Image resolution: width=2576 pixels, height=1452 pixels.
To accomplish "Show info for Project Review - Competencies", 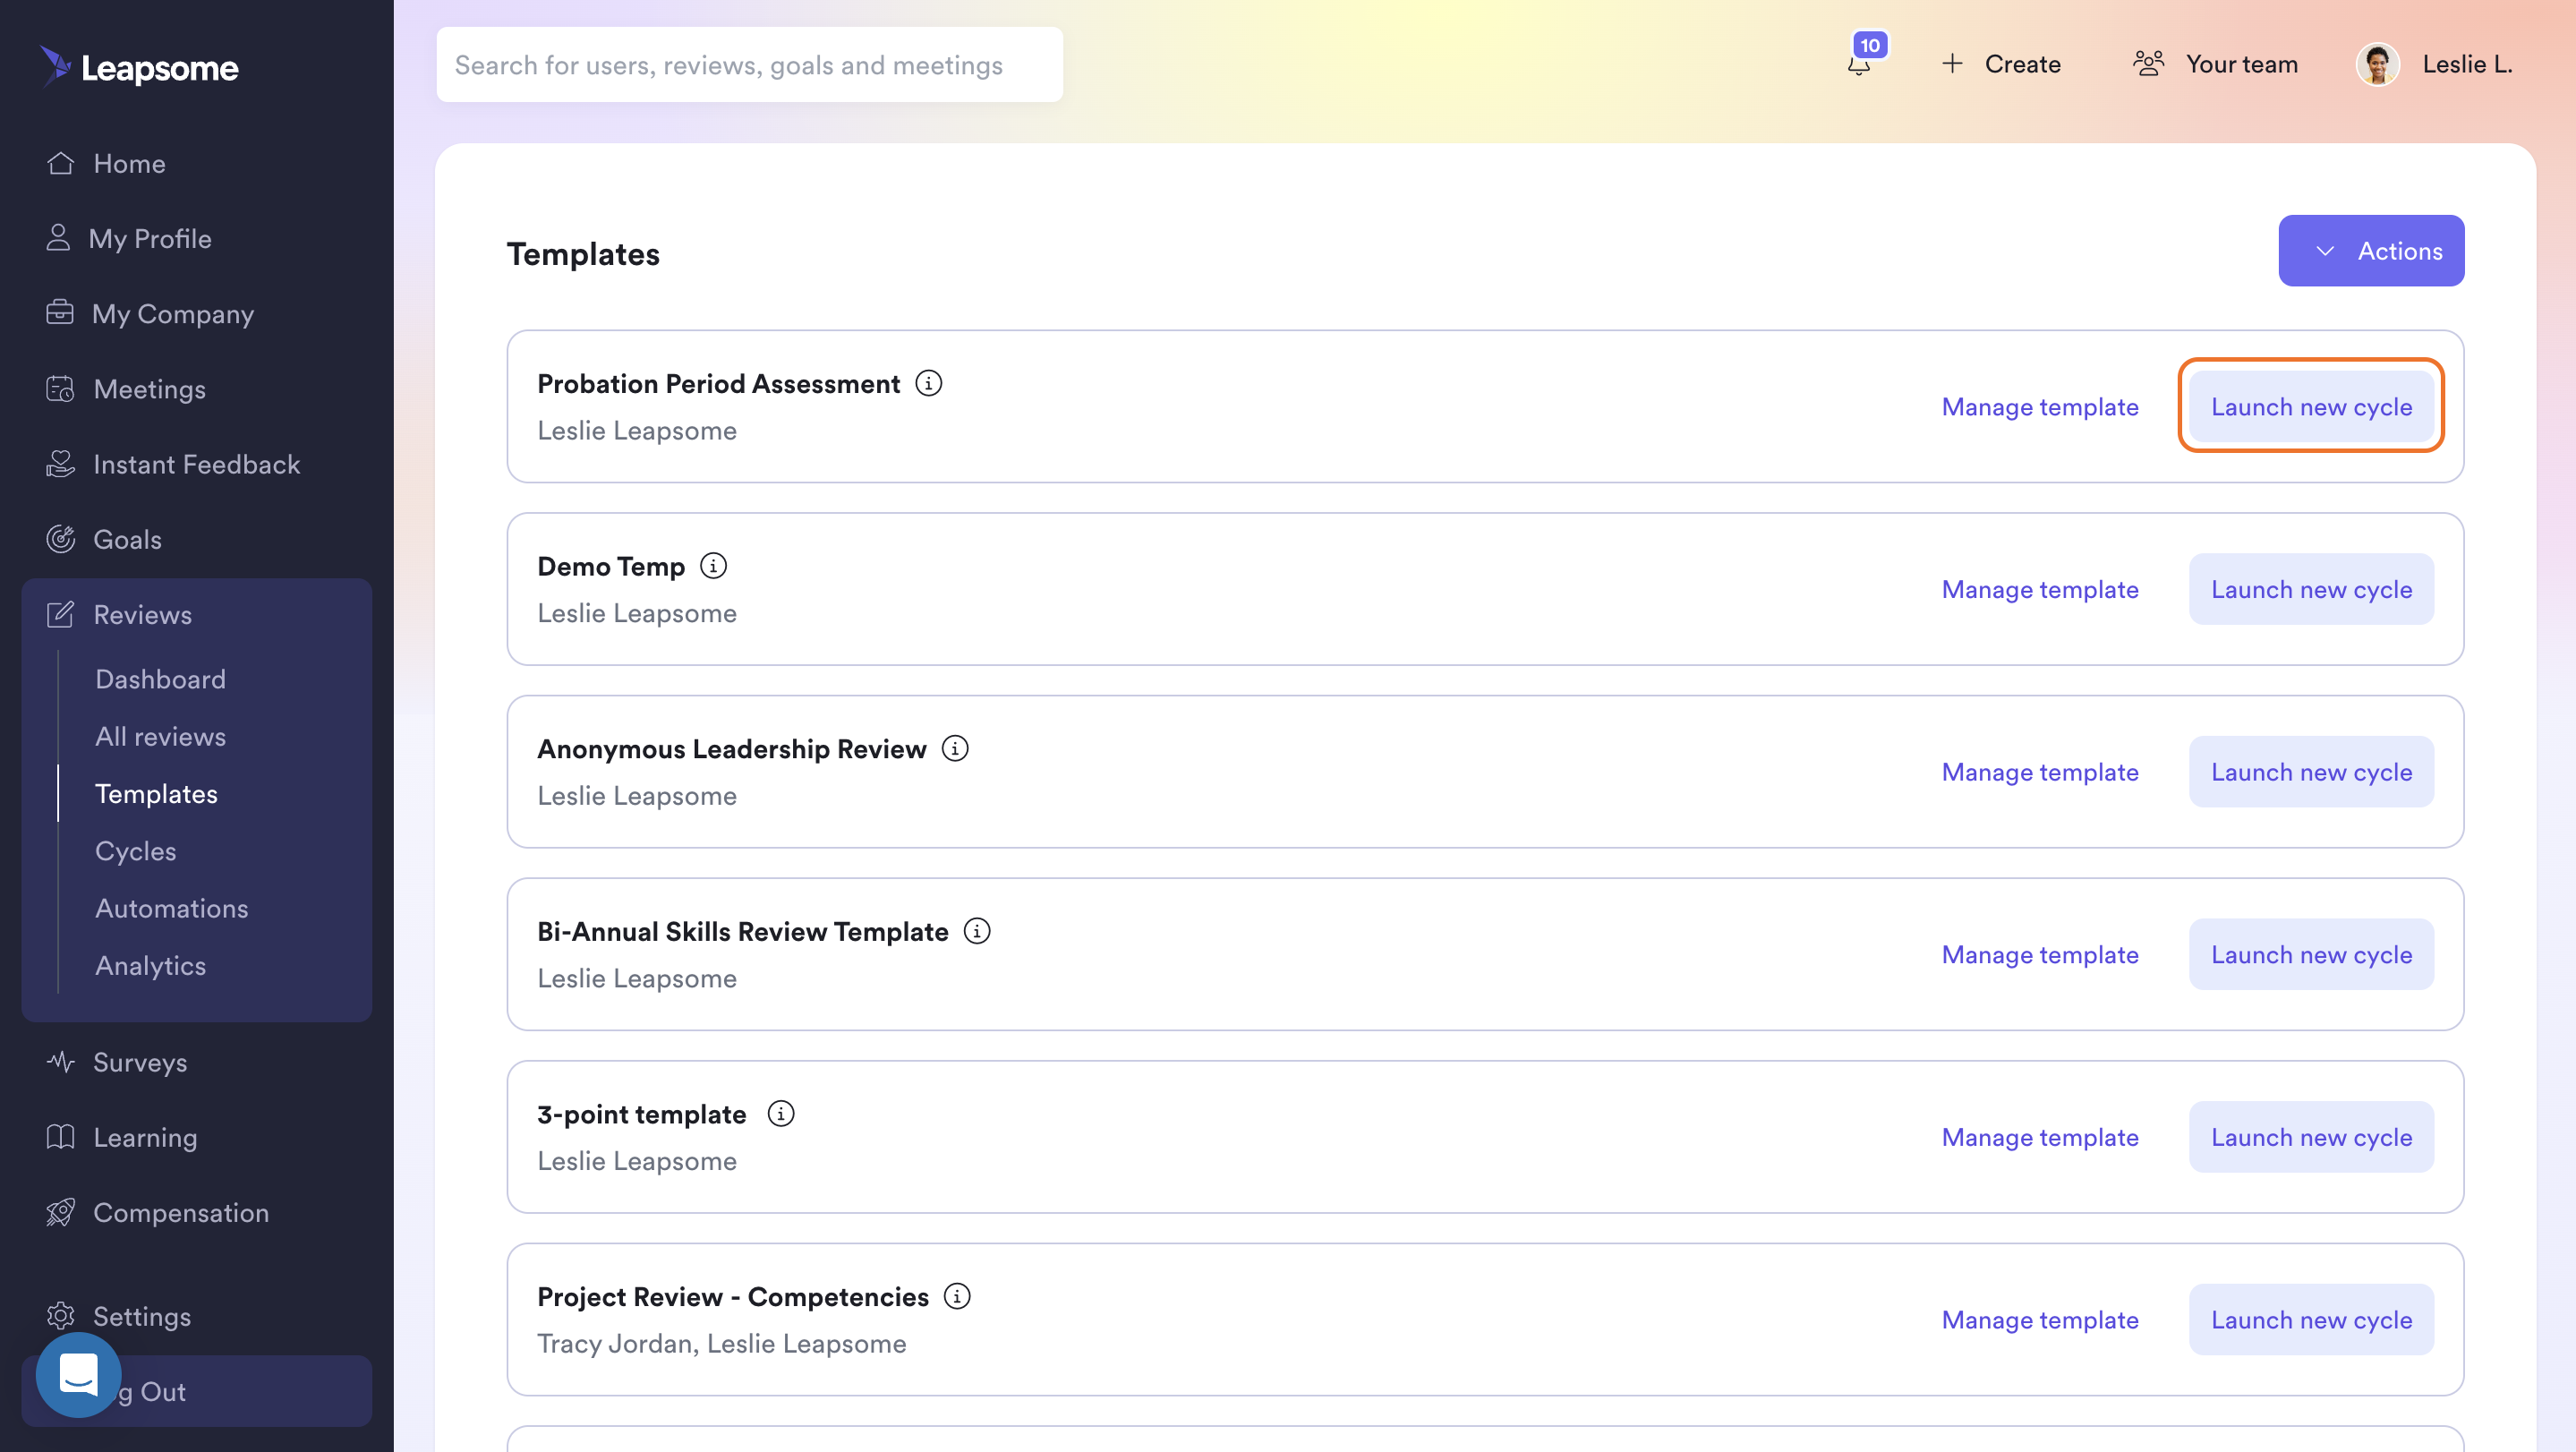I will (x=957, y=1296).
